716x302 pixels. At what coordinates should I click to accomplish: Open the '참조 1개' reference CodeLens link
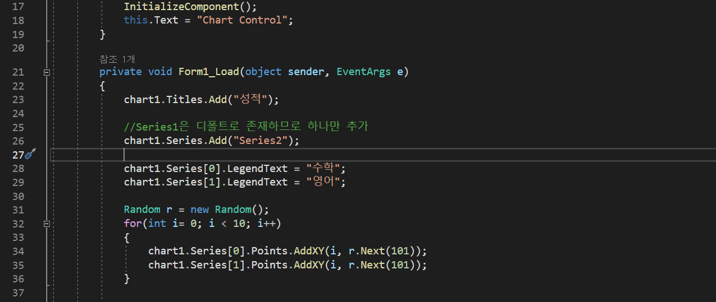pos(117,59)
